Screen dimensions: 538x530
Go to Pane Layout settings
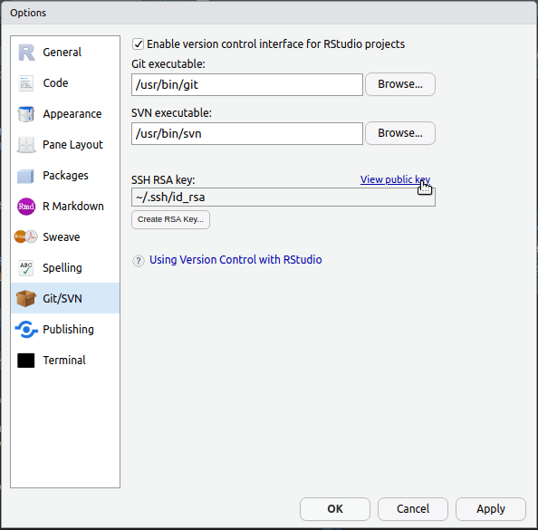[72, 145]
